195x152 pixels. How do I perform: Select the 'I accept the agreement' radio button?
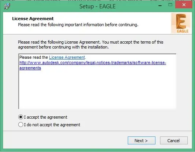[21, 117]
